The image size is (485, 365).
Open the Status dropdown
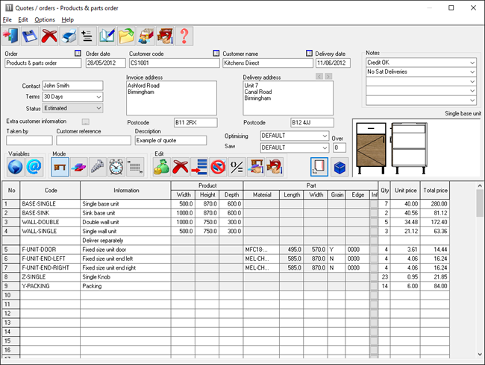coord(98,108)
